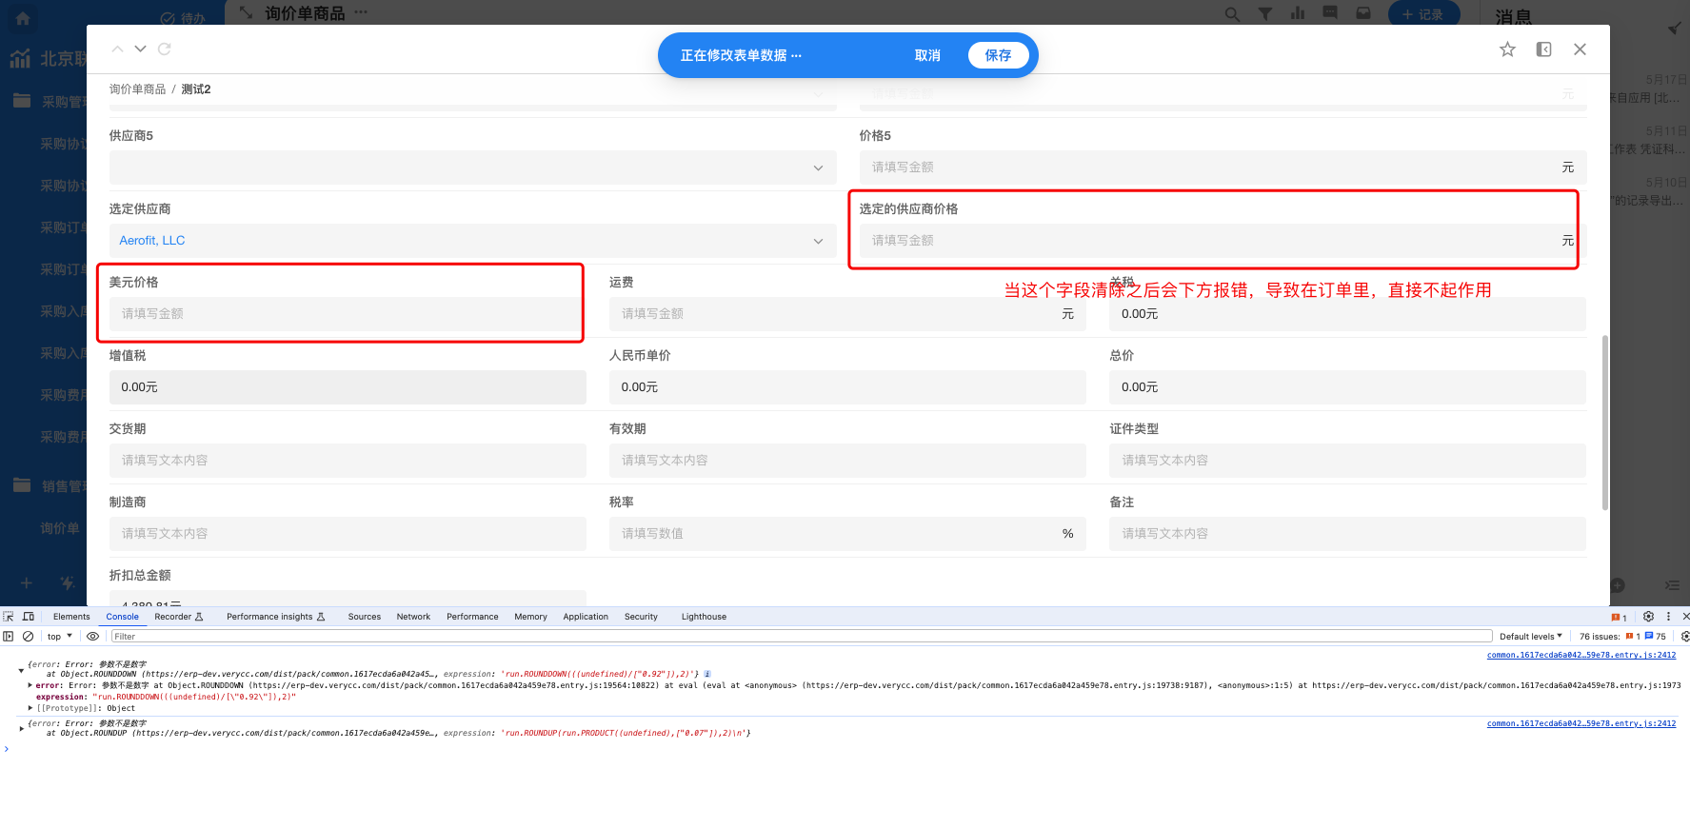Toggle DevTools device toolbar icon
Screen dimensions: 1690x828
(29, 617)
